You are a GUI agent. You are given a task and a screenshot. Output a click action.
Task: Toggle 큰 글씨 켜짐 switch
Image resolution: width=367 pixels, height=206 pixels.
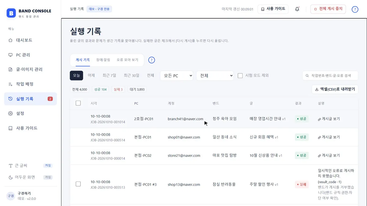coord(48,166)
